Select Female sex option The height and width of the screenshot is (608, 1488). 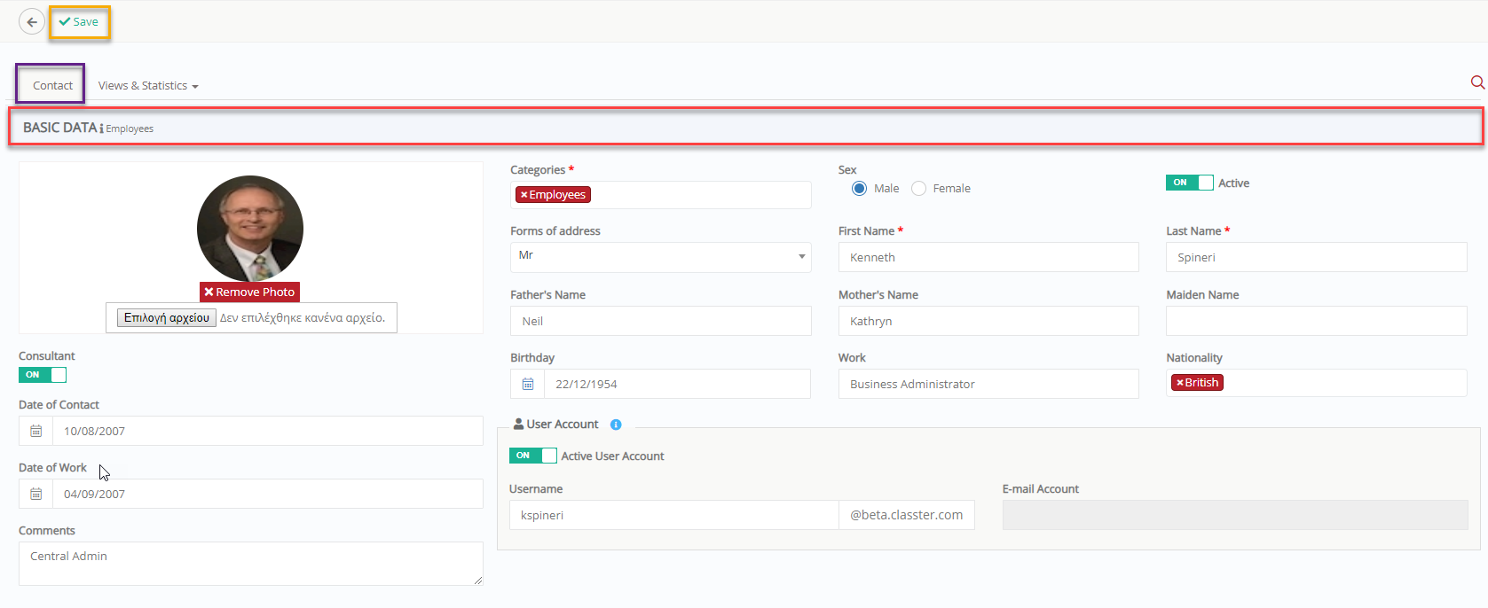coord(919,188)
